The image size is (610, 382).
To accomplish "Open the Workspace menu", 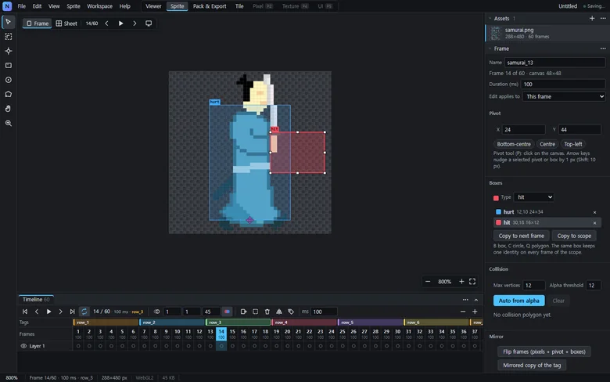I will point(99,6).
